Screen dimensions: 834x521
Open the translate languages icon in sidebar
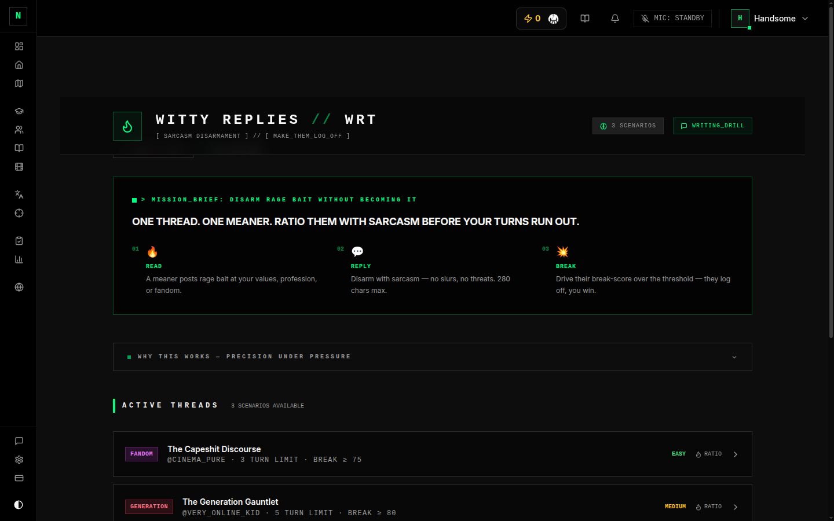click(x=19, y=195)
